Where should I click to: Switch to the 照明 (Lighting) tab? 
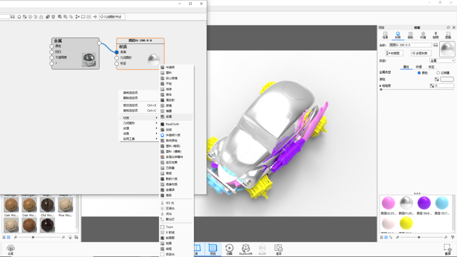click(435, 35)
